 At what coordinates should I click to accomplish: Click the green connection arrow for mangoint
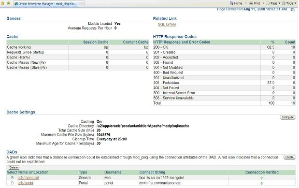coord(262,178)
